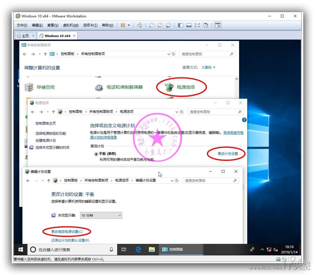
Task: Click the 电源选项 breadcrumb in 编辑计划设置 address bar
Action: click(122, 180)
